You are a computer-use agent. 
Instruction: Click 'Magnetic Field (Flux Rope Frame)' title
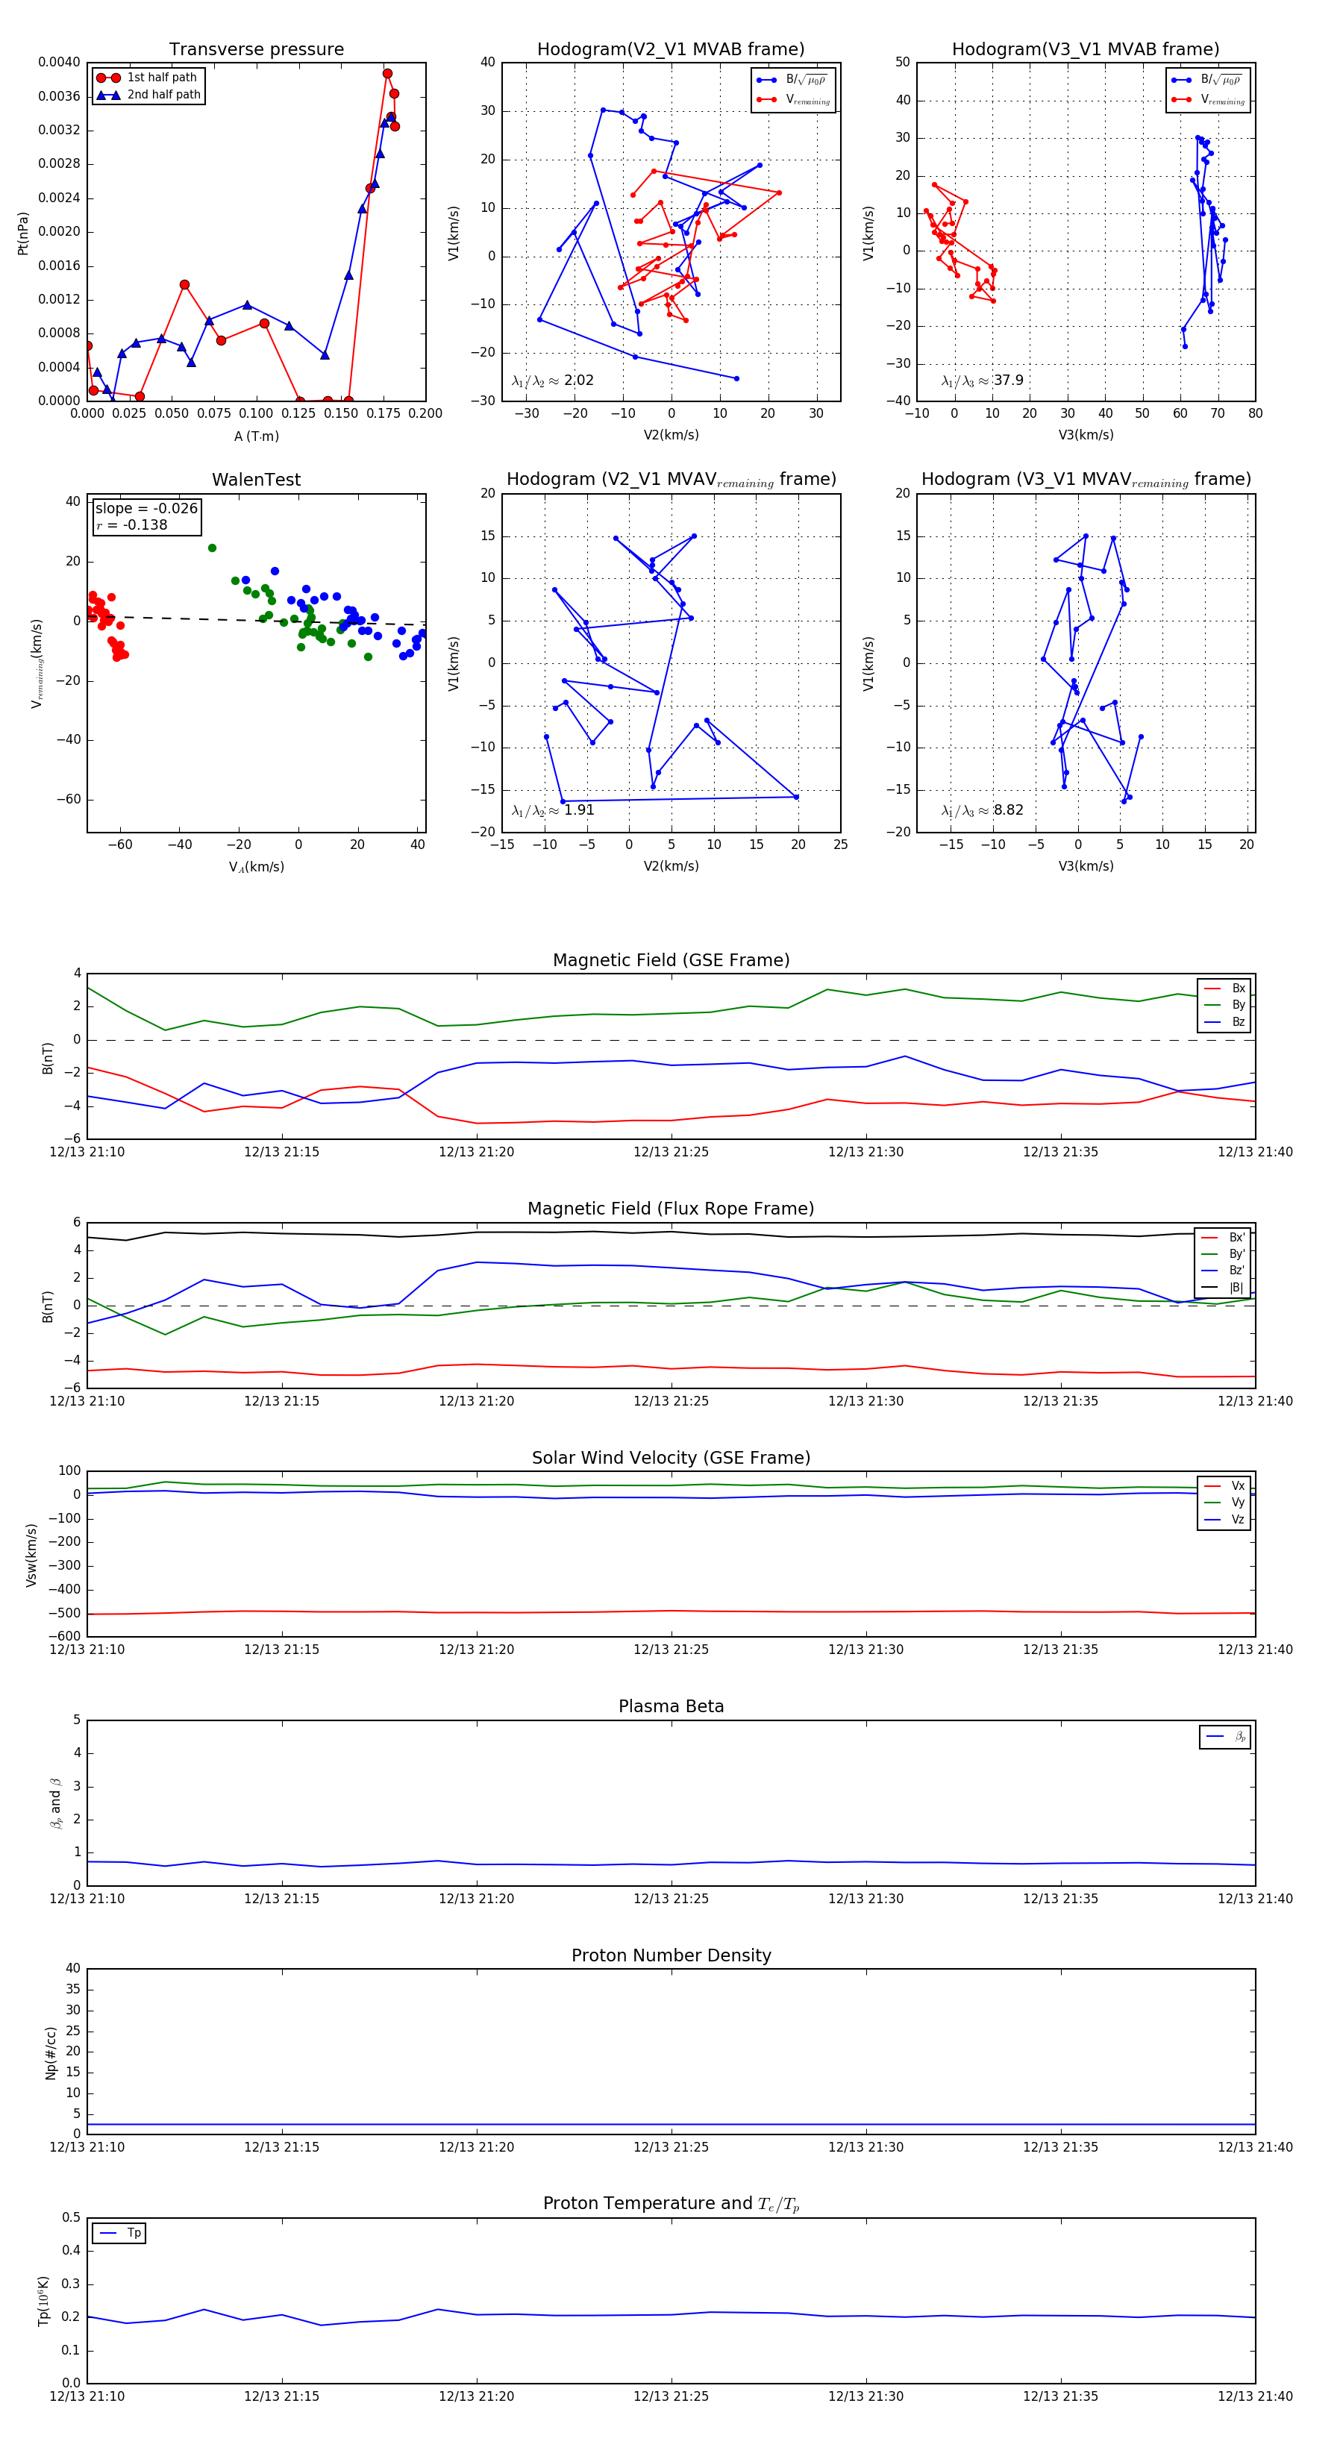[671, 1209]
